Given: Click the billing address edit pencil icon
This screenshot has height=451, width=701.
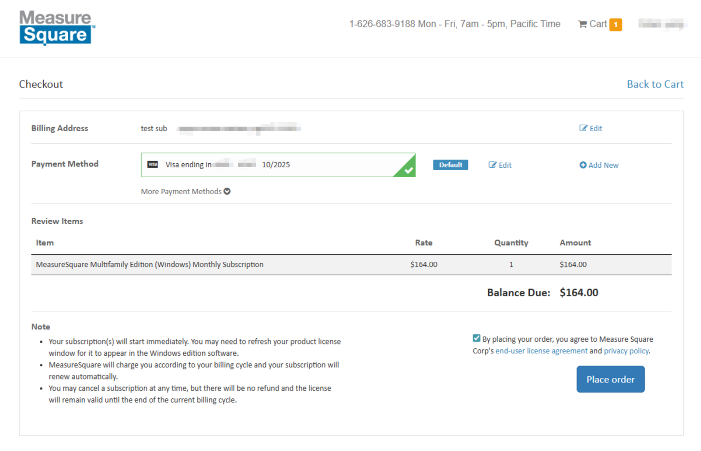Looking at the screenshot, I should coord(583,128).
